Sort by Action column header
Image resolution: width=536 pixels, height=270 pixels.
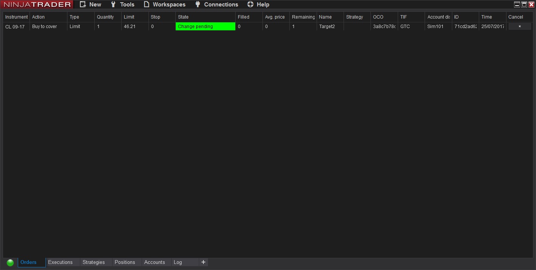click(x=48, y=17)
